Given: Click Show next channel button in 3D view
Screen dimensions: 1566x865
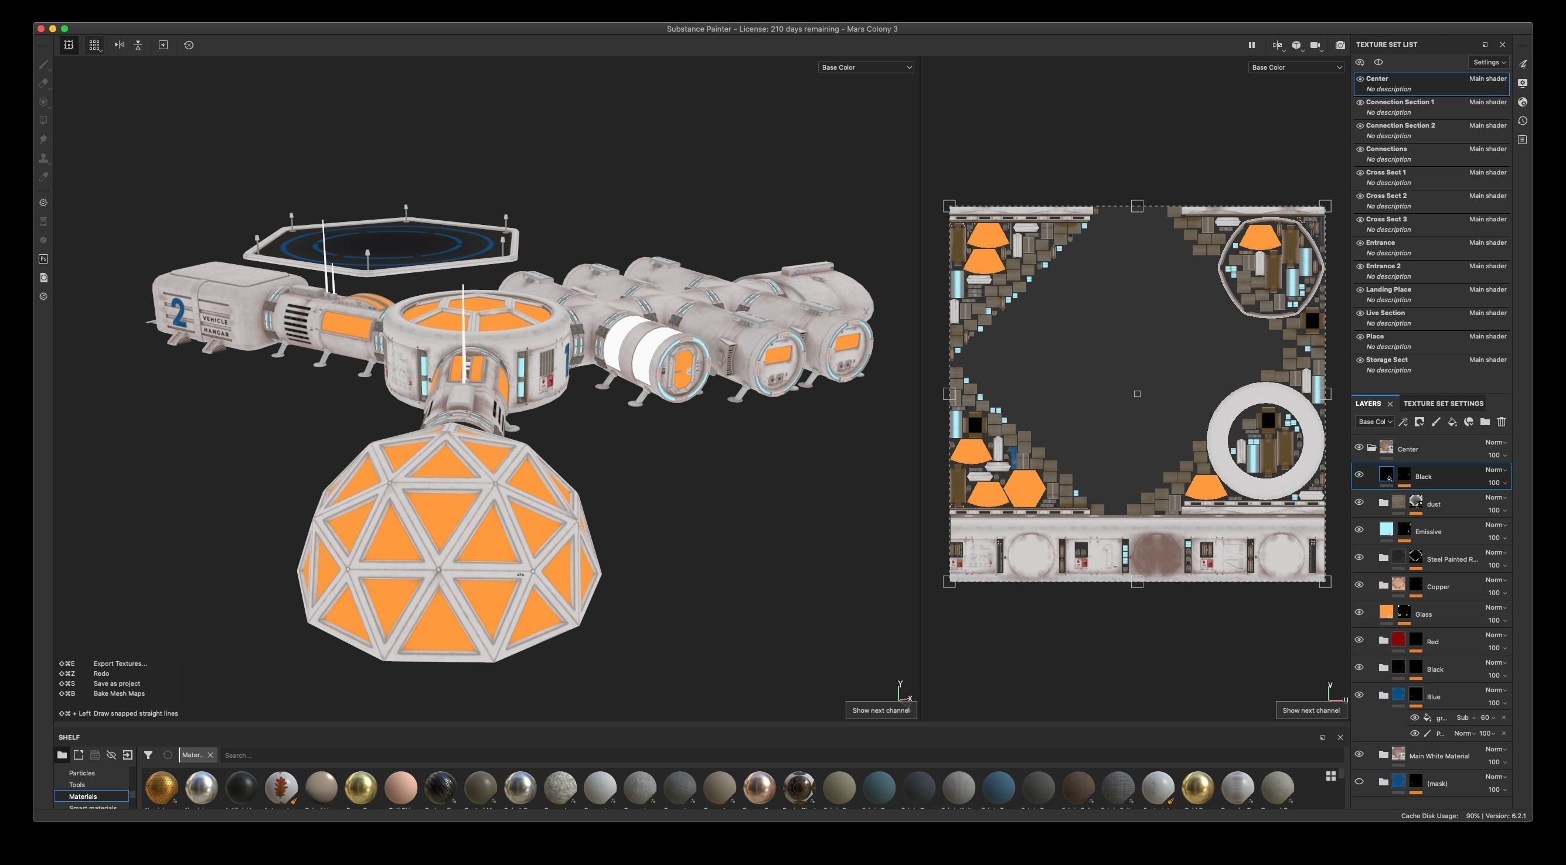Looking at the screenshot, I should (881, 710).
